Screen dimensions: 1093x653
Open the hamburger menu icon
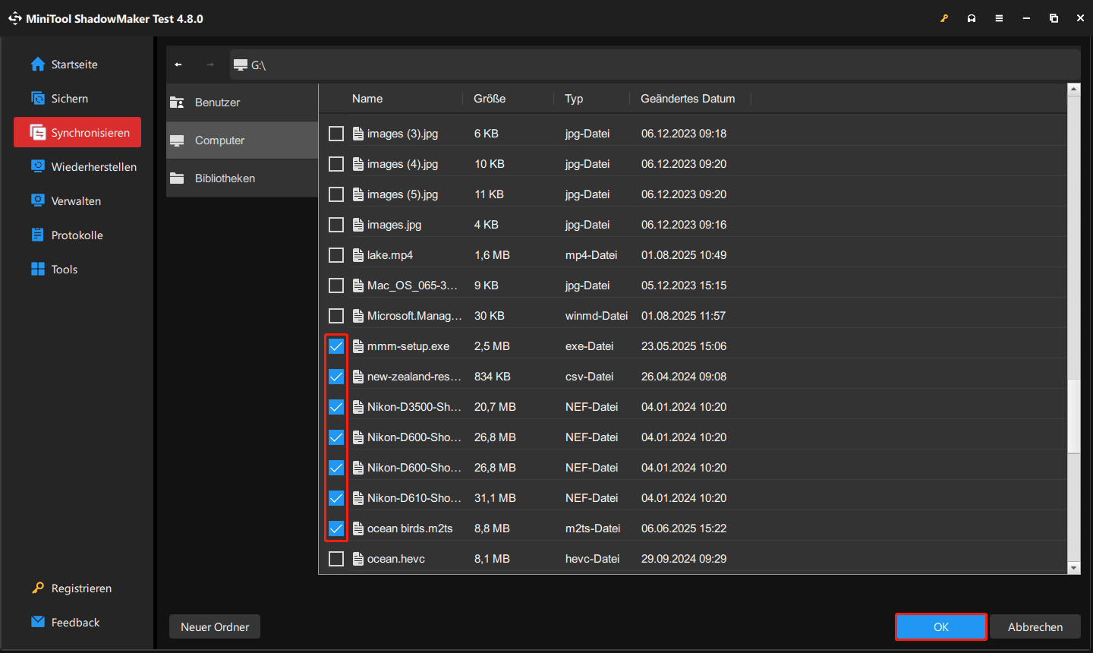[x=999, y=18]
